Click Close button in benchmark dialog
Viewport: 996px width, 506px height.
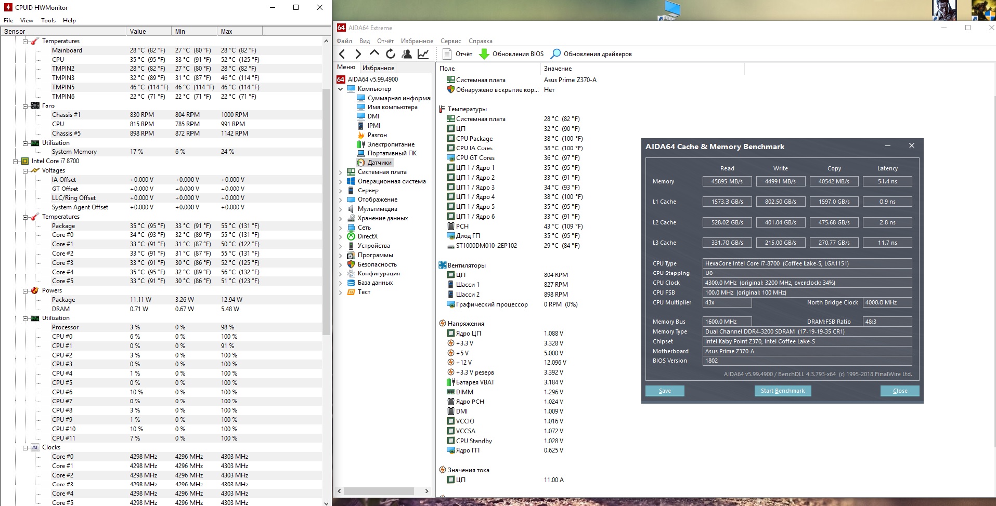900,391
